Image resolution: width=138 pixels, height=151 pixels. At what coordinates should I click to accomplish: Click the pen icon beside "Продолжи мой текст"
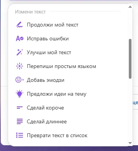click(20, 25)
